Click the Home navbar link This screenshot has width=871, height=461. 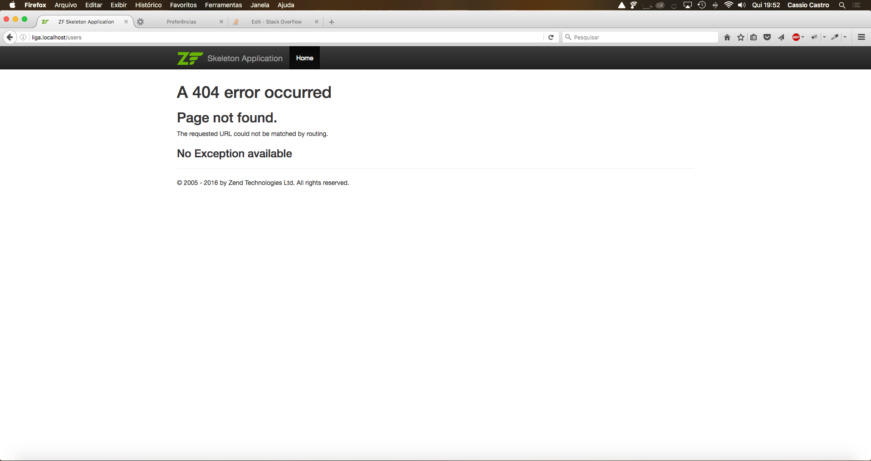pos(305,58)
